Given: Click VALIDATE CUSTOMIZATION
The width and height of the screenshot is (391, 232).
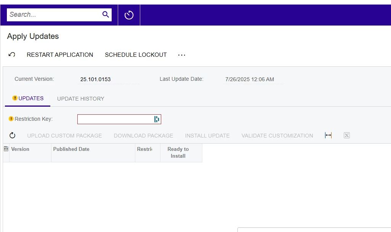Looking at the screenshot, I should click(277, 136).
